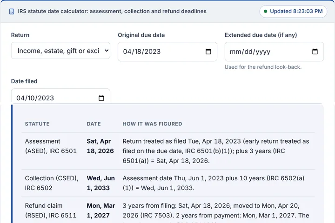Click the Updated 8:23:03 PM badge

[293, 11]
